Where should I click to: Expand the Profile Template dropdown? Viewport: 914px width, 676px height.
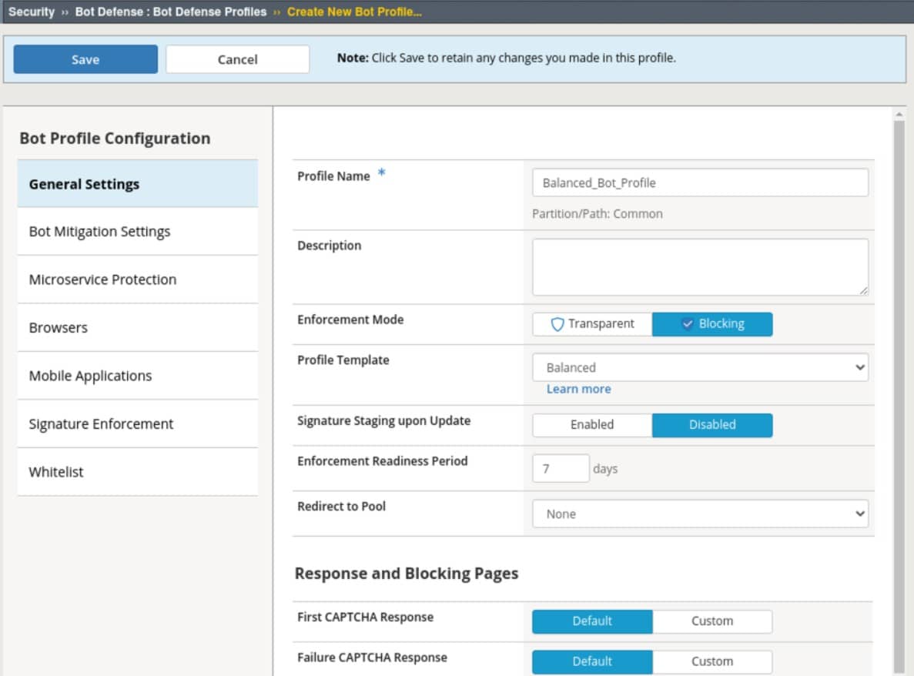click(x=700, y=368)
